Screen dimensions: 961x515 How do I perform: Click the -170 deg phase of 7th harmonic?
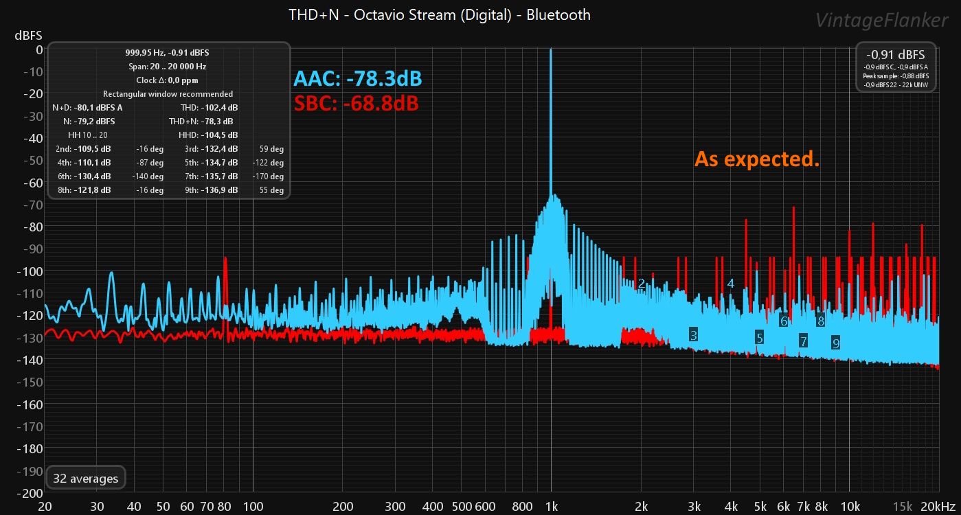pos(267,176)
